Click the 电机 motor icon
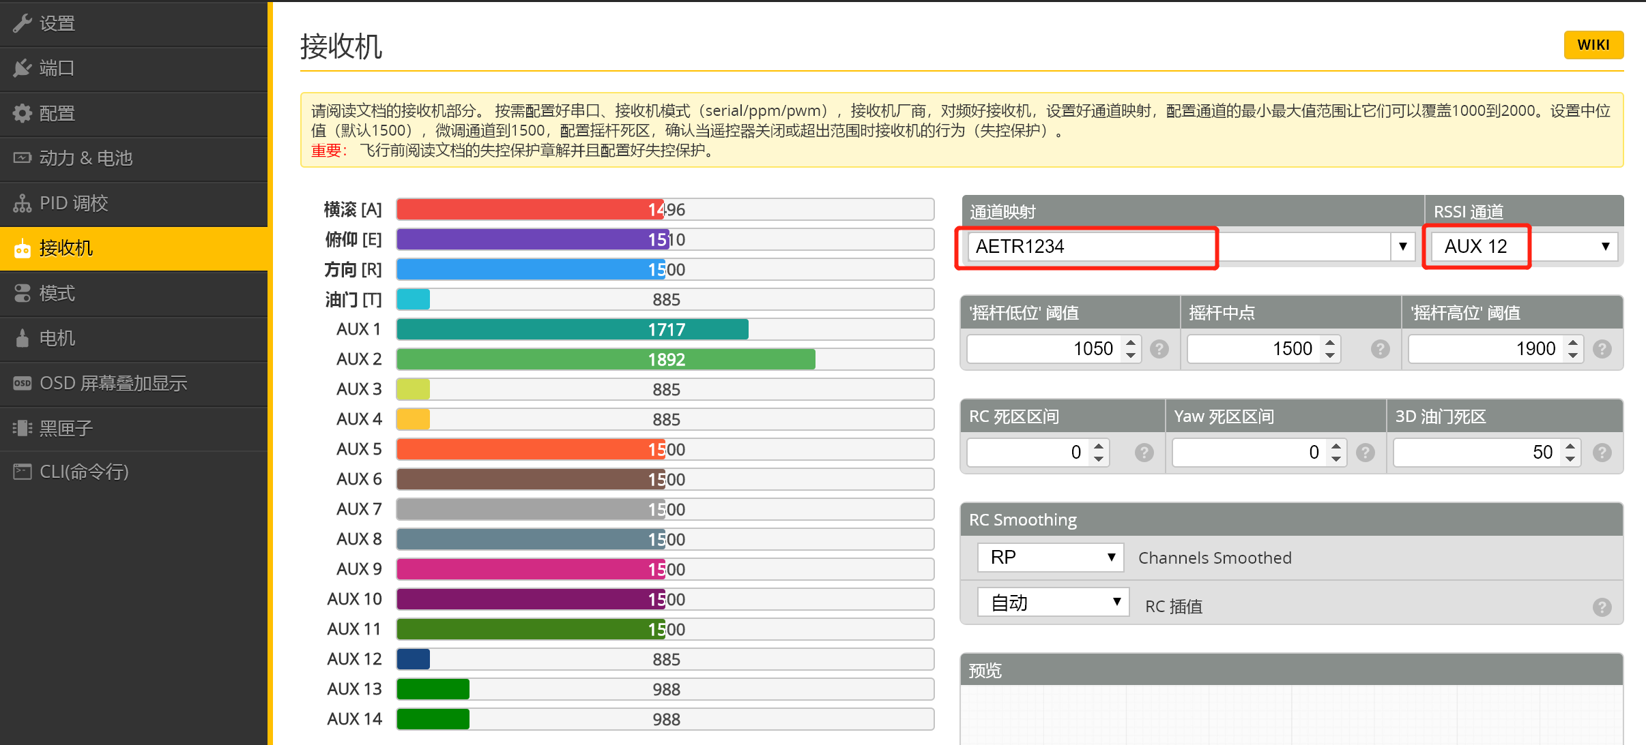 click(x=23, y=338)
